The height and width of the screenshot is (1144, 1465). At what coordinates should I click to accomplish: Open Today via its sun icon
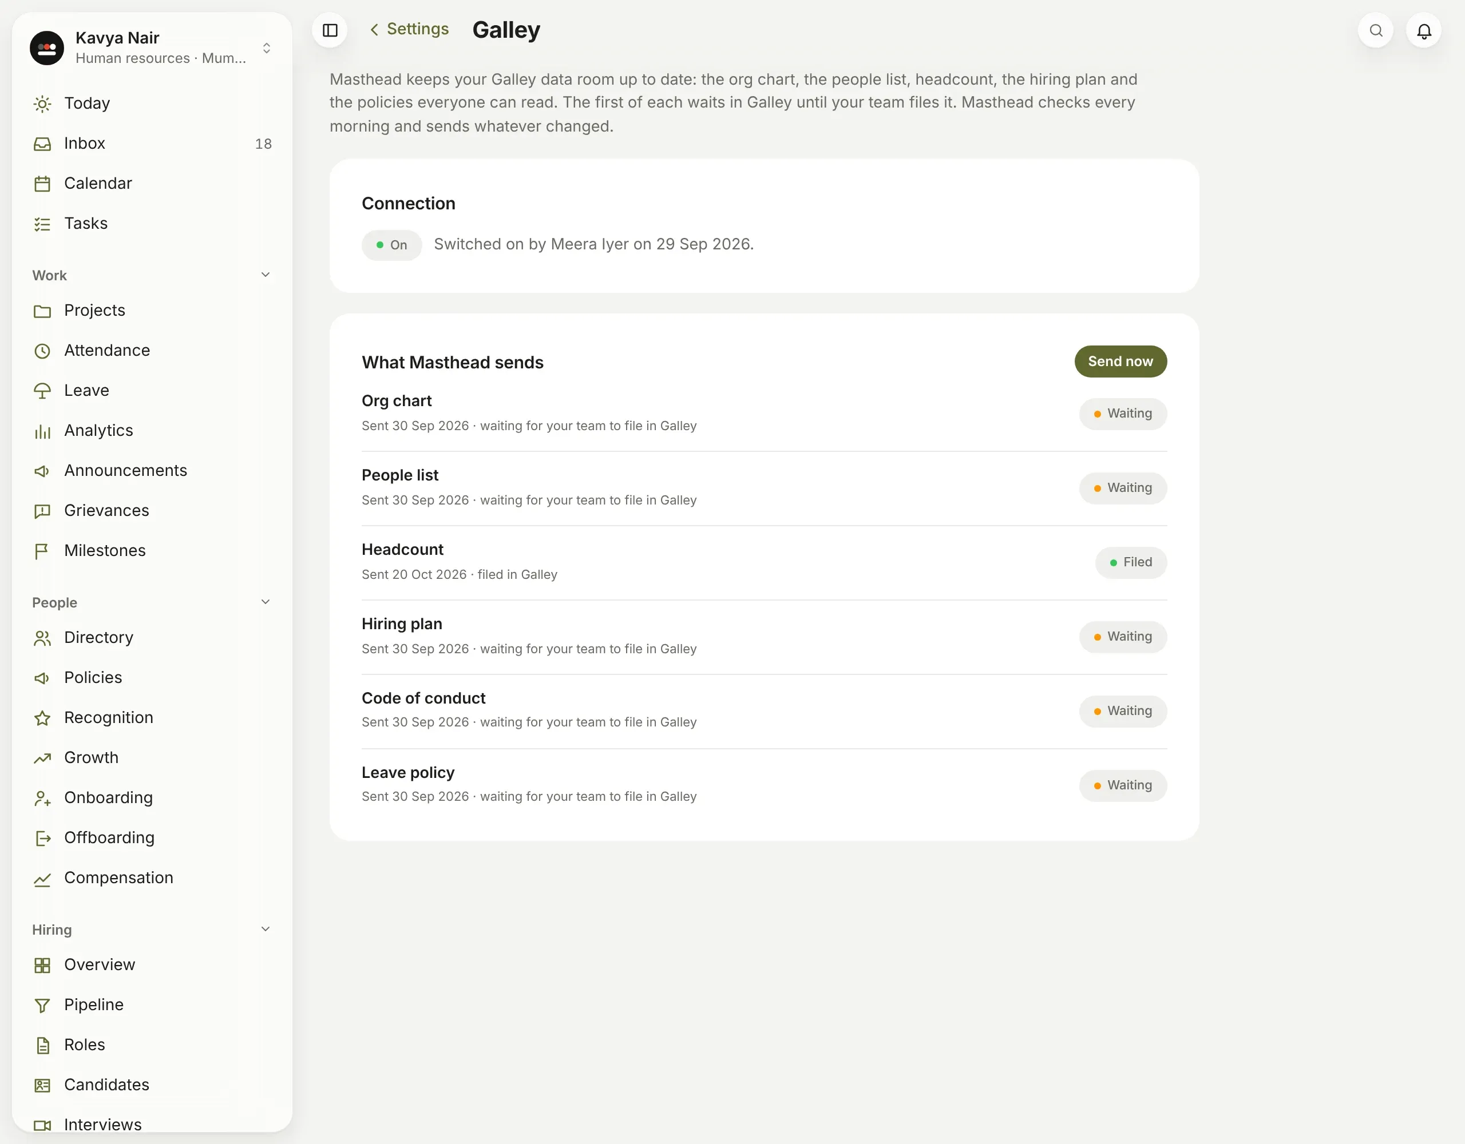pyautogui.click(x=42, y=104)
